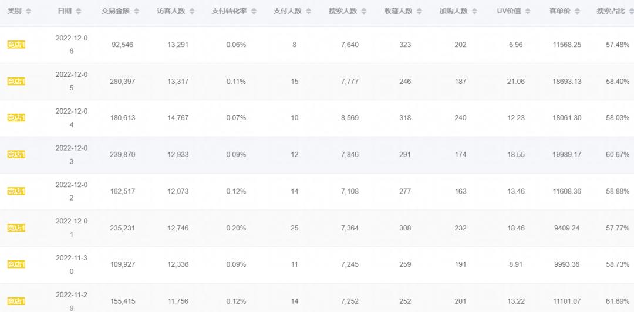Viewport: 634px width, 312px height.
Task: Click visitor count 12,746
Action: pyautogui.click(x=178, y=228)
